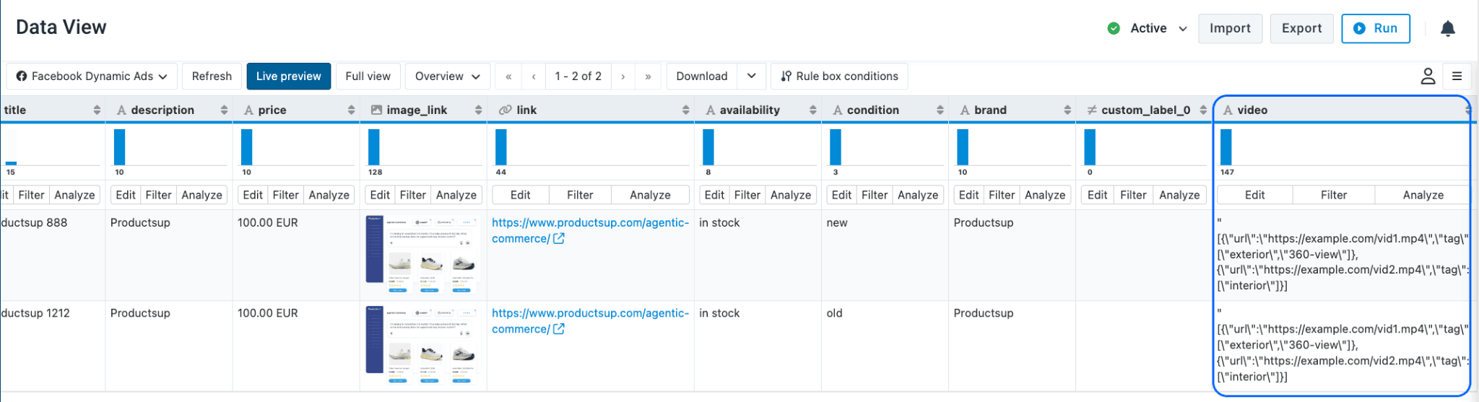
Task: Select the video JSON cell in Productsup 1212 row
Action: pos(1343,345)
